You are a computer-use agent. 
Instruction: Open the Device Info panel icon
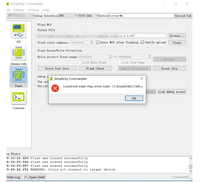19,53
